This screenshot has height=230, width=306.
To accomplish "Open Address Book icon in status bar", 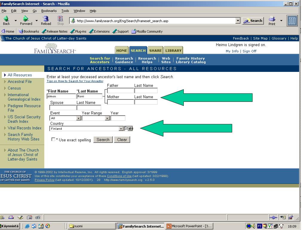I will [29, 217].
